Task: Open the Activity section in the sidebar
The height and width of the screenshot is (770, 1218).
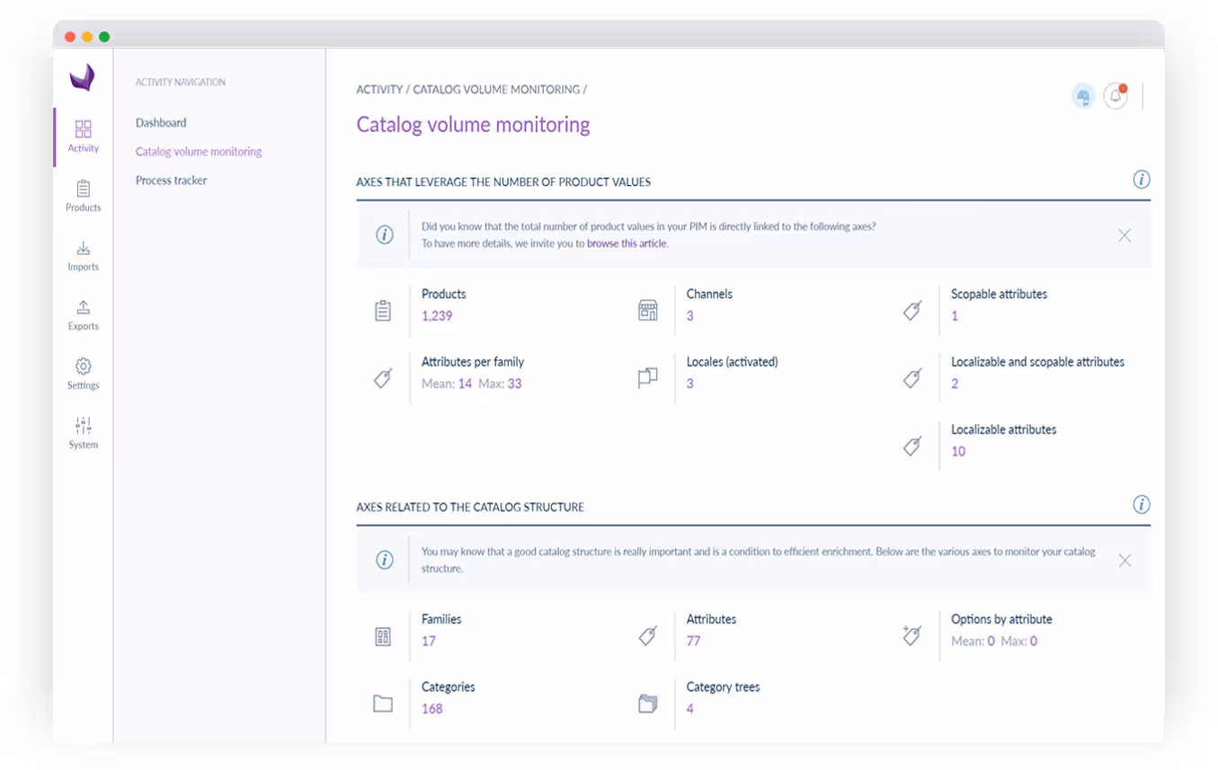Action: click(x=83, y=137)
